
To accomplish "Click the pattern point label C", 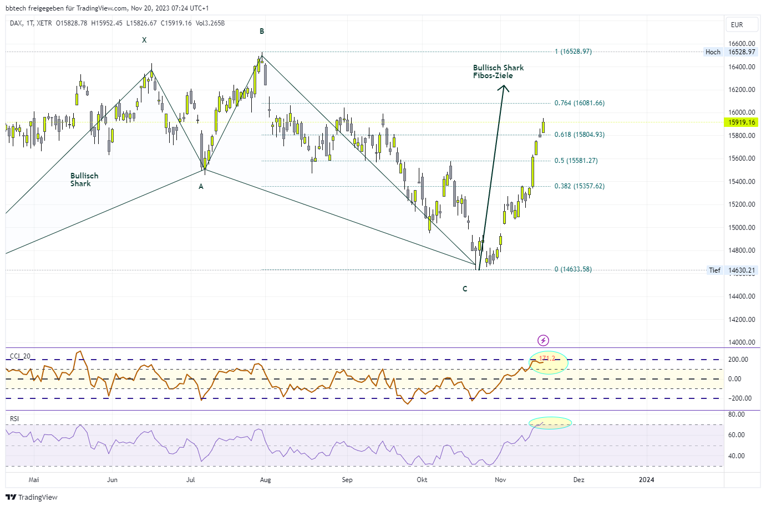I will (465, 289).
